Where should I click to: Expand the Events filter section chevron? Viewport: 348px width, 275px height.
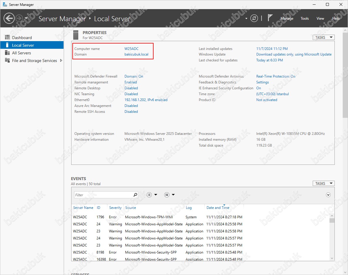coord(328,195)
